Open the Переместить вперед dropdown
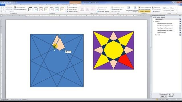The height and width of the screenshot is (102, 182). click(145, 7)
